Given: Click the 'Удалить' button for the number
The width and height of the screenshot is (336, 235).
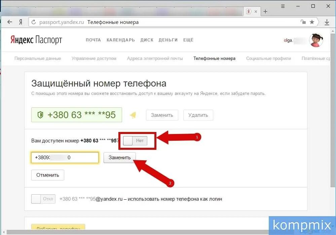Looking at the screenshot, I should (x=198, y=115).
